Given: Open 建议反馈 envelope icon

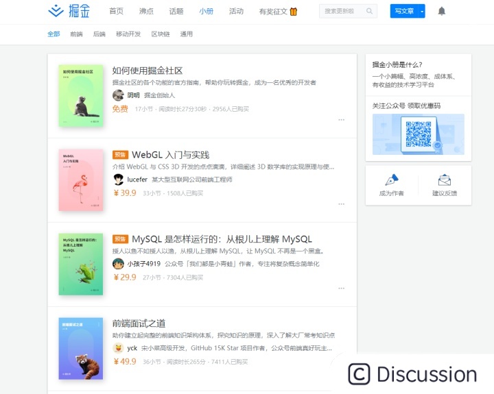Looking at the screenshot, I should [444, 180].
